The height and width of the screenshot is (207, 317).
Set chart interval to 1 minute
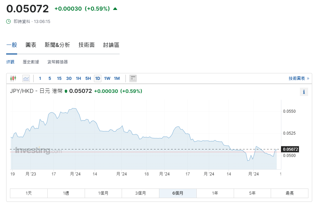(x=40, y=78)
